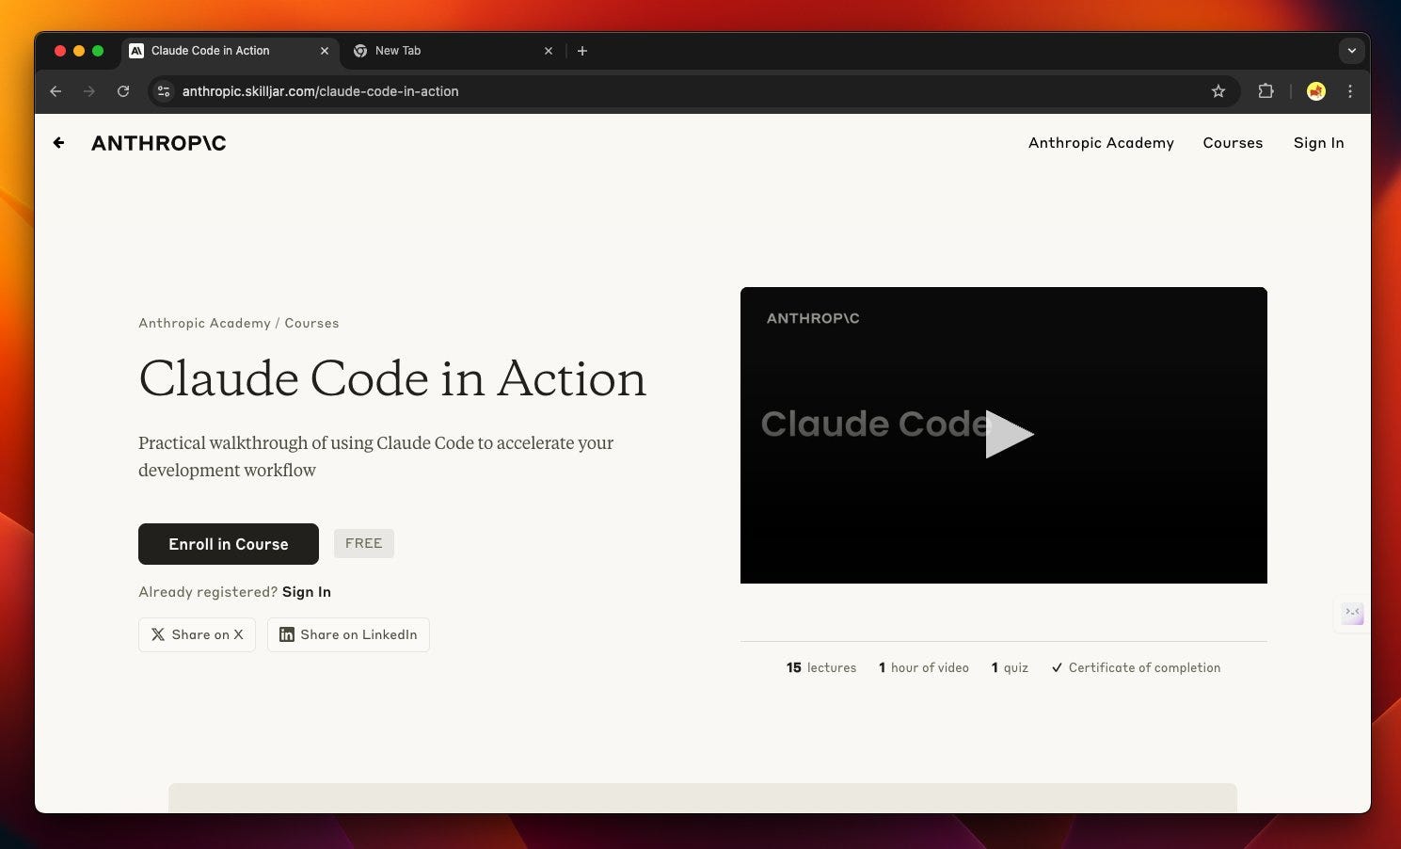Click the green fullscreen window button
The image size is (1401, 849).
pyautogui.click(x=98, y=51)
